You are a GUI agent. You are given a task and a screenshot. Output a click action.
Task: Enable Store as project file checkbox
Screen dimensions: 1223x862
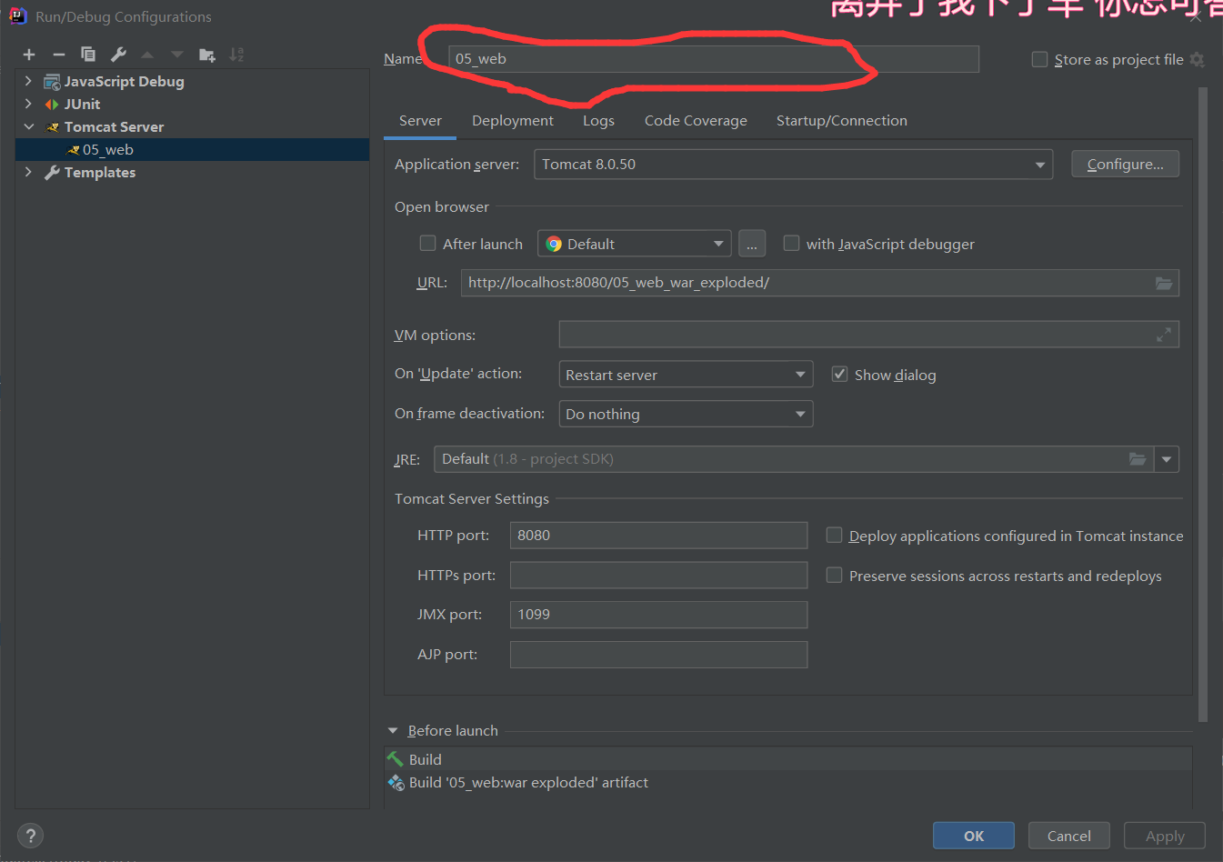click(1039, 59)
